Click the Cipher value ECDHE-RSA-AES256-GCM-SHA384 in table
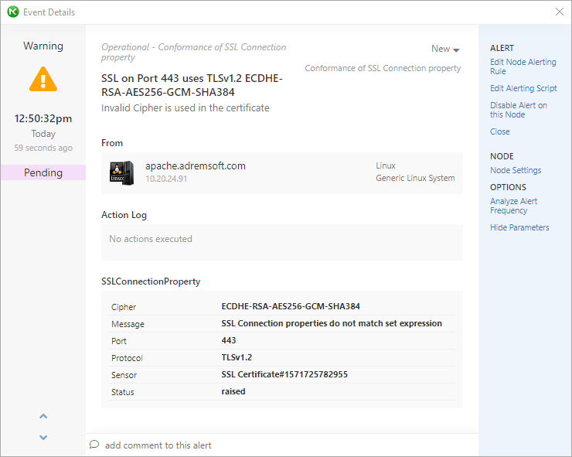Image resolution: width=572 pixels, height=457 pixels. 291,306
